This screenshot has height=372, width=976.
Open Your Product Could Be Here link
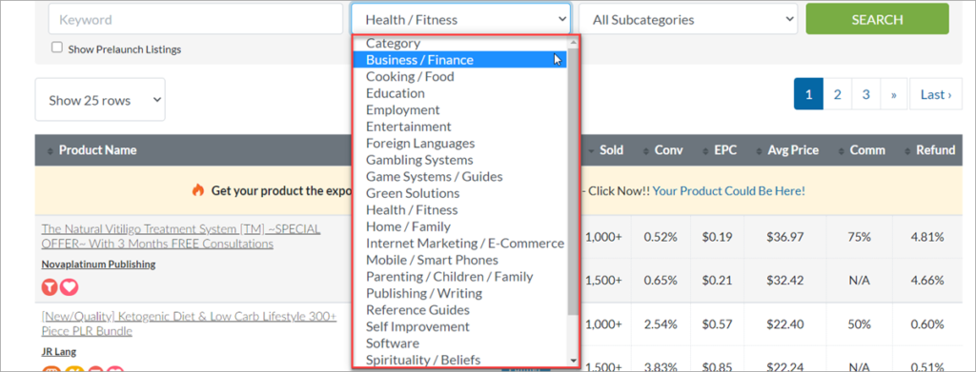[729, 190]
